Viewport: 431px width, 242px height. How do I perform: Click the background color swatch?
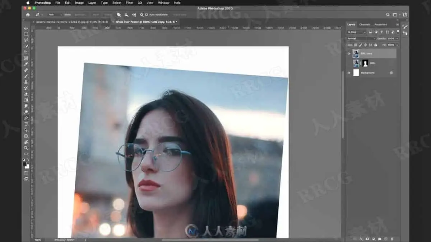(x=27, y=166)
